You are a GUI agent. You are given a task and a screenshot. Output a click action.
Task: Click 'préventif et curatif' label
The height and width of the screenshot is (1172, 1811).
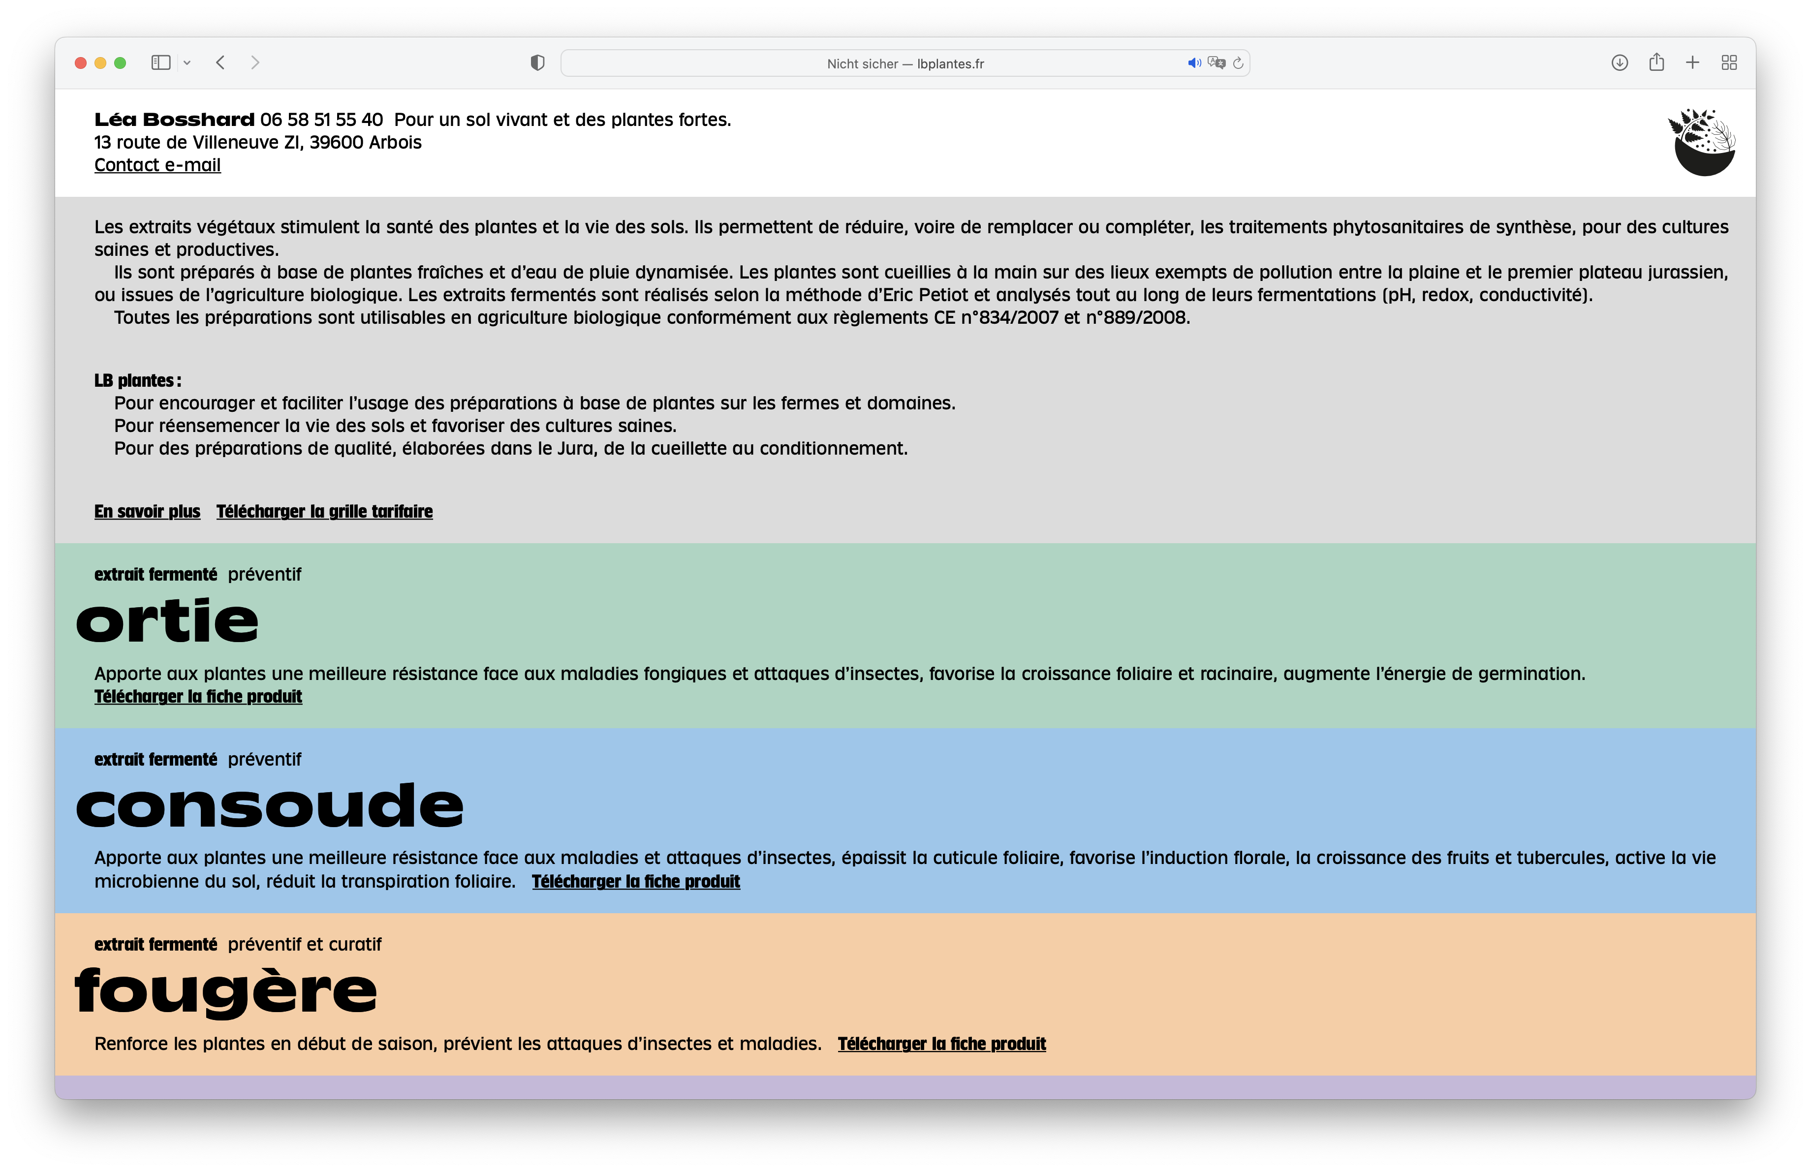click(304, 945)
